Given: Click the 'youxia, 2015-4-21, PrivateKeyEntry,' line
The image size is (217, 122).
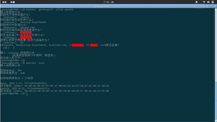Looking at the screenshot, I should (x=25, y=88).
